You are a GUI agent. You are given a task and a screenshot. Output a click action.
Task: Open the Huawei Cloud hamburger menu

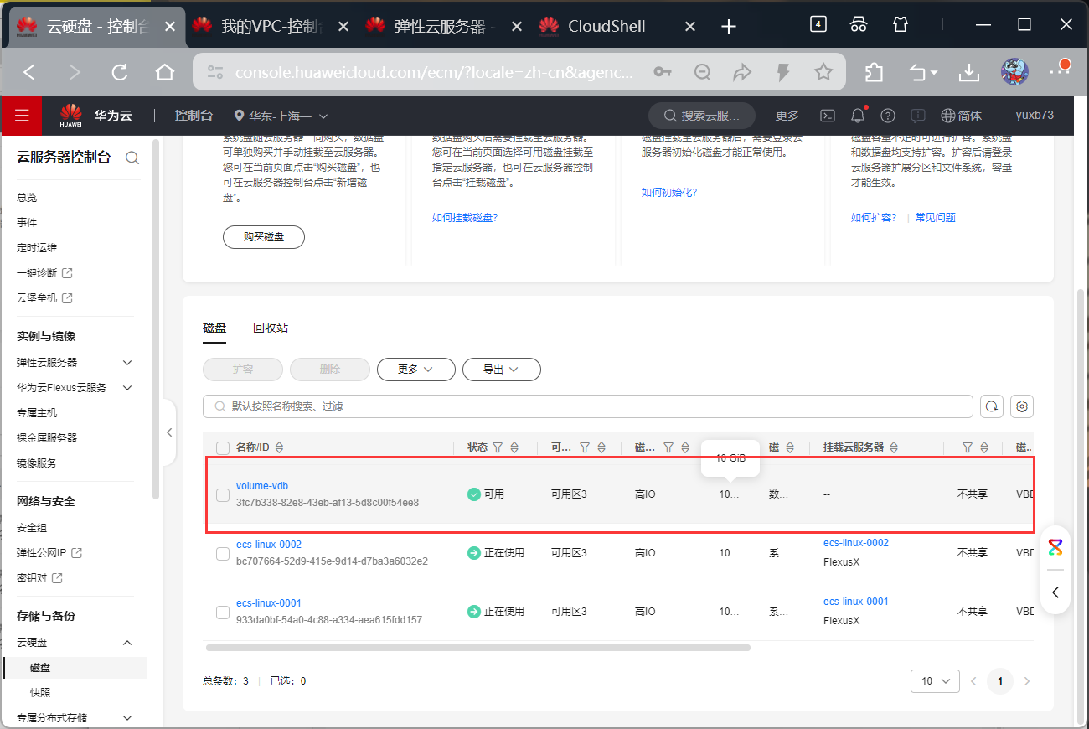click(x=22, y=116)
